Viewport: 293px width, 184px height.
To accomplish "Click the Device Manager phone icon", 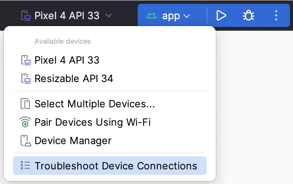I will [26, 141].
